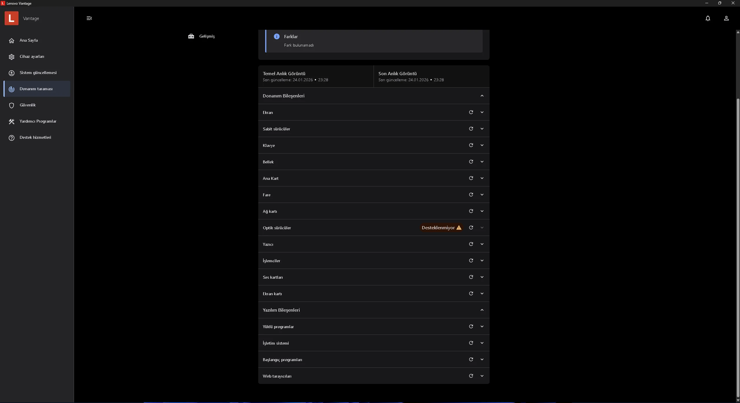
Task: Open the user account icon
Action: click(x=726, y=18)
